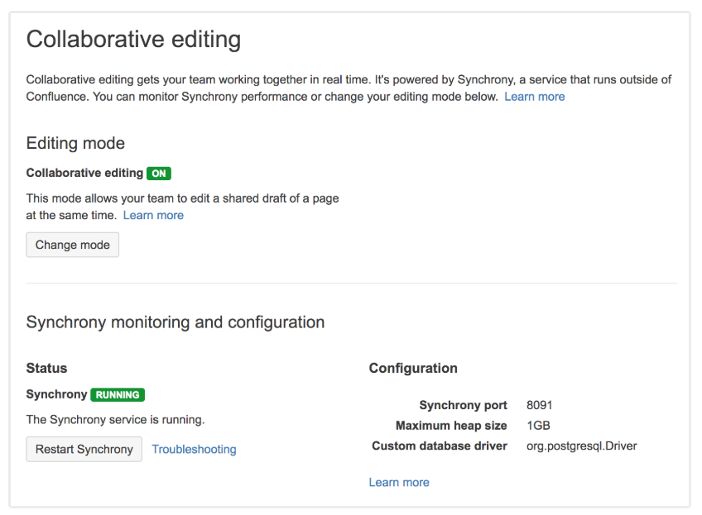Click Synchrony monitoring and configuration heading
Viewport: 702px width, 515px height.
[x=175, y=322]
